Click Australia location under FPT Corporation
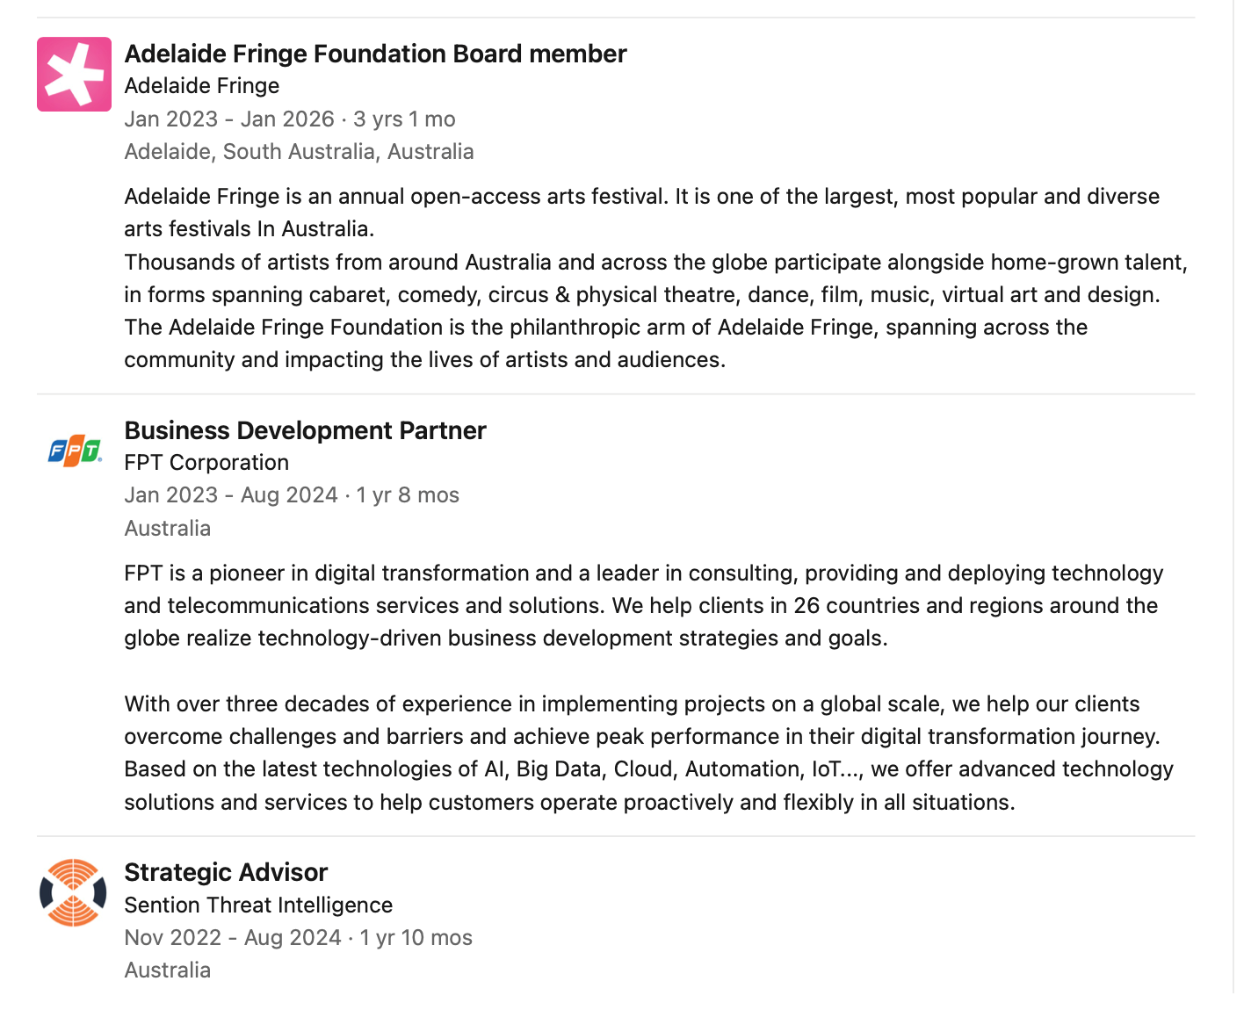This screenshot has width=1244, height=1010. pos(167,529)
